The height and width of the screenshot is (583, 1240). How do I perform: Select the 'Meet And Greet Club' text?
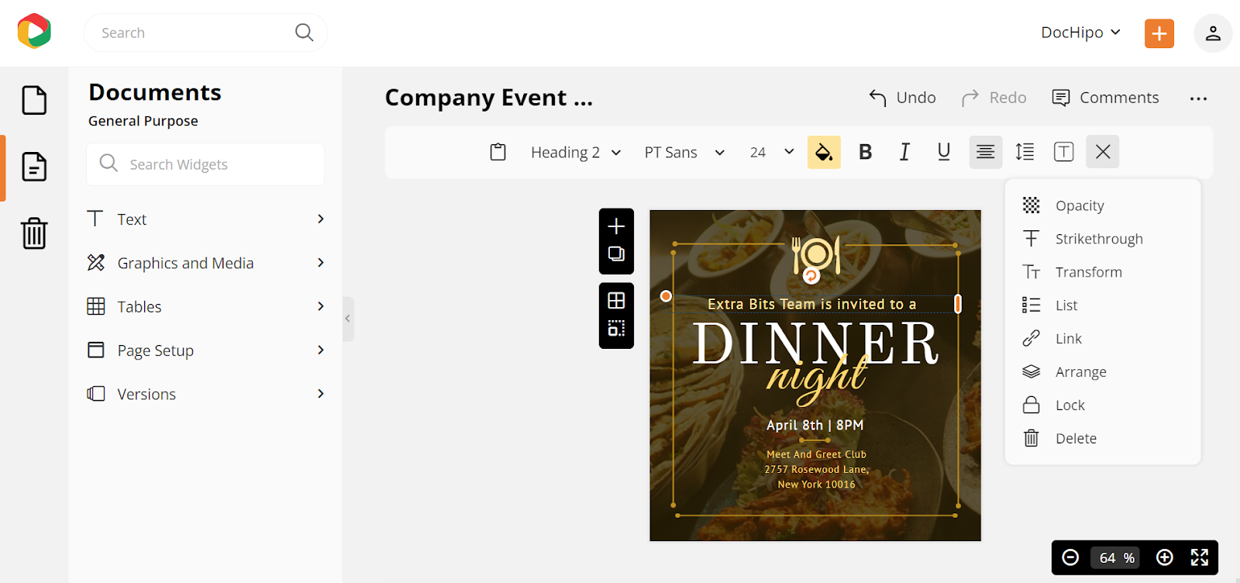pyautogui.click(x=816, y=454)
